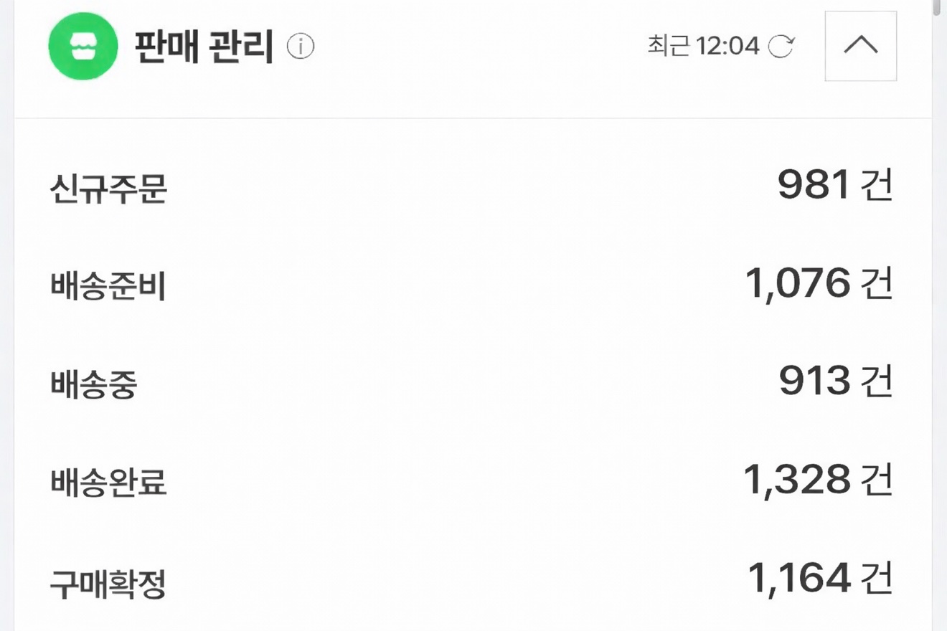Open the 913 in-delivery count
Image resolution: width=947 pixels, height=631 pixels.
point(814,381)
